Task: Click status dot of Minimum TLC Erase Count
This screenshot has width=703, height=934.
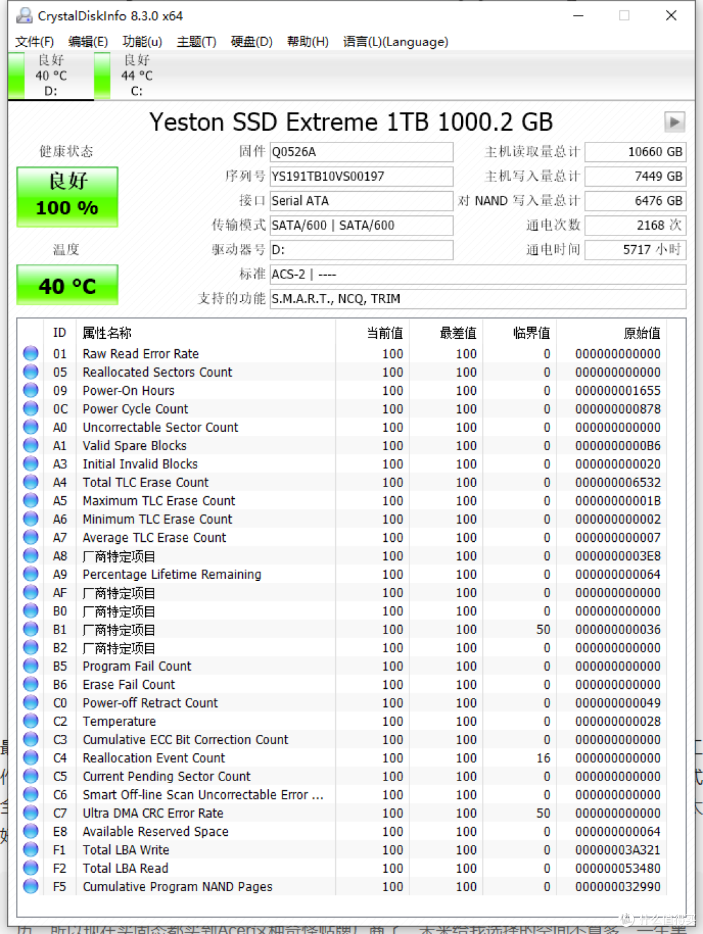Action: pos(31,518)
